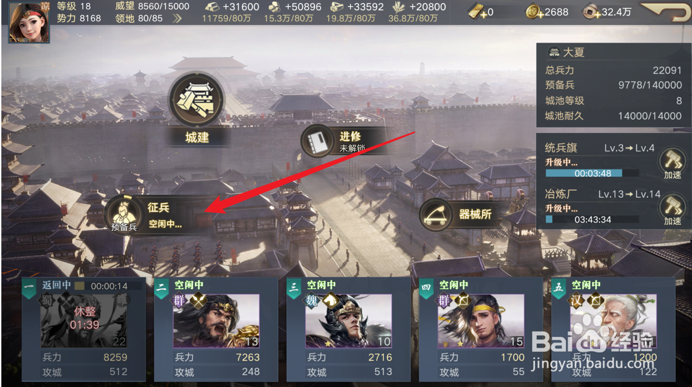Viewport: 692px width, 387px height.
Task: Open the 城建 city construction icon
Action: [197, 100]
